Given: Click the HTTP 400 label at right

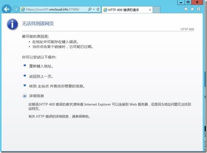Looking at the screenshot, I should [x=187, y=29].
